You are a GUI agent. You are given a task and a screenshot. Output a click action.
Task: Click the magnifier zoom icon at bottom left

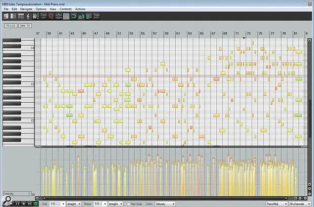pyautogui.click(x=8, y=199)
